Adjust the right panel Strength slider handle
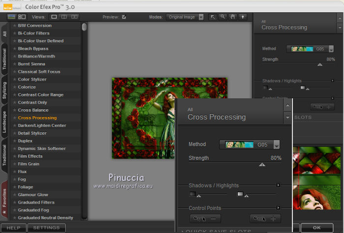 click(320, 64)
